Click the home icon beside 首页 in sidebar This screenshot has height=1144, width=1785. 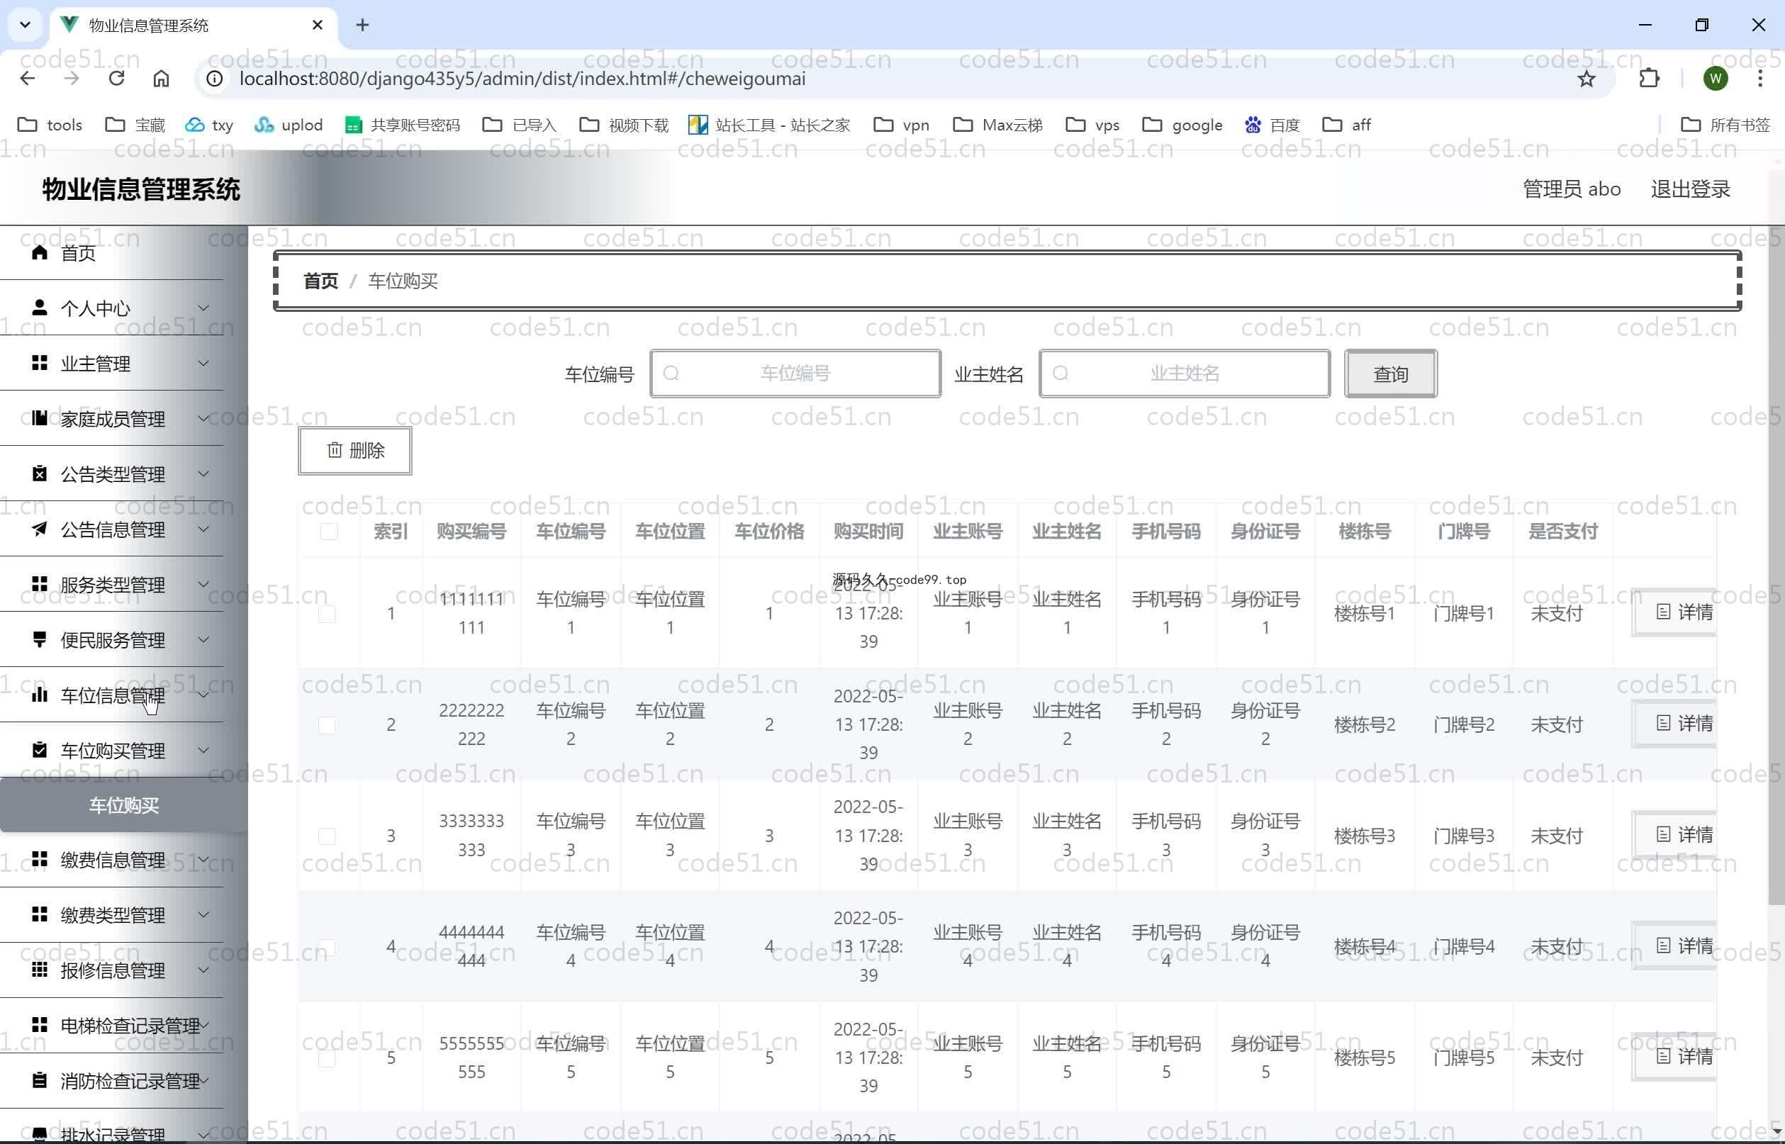click(40, 252)
